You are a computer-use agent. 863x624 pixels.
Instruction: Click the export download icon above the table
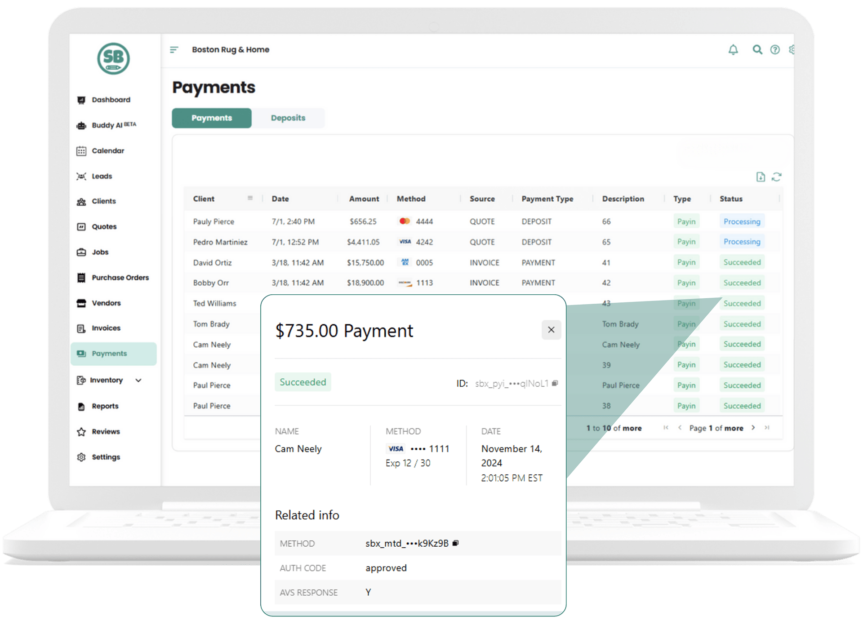760,177
